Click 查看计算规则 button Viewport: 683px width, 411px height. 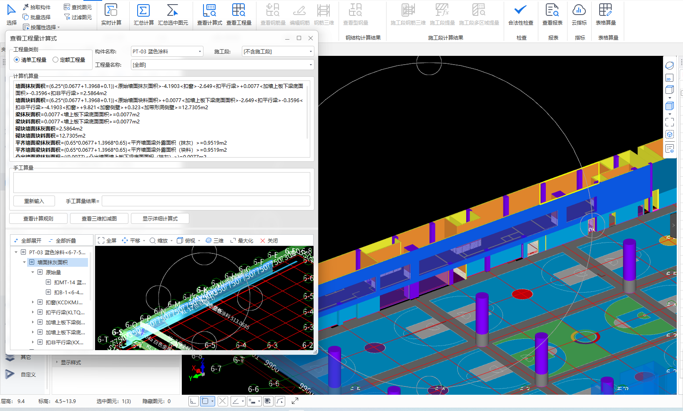click(38, 218)
